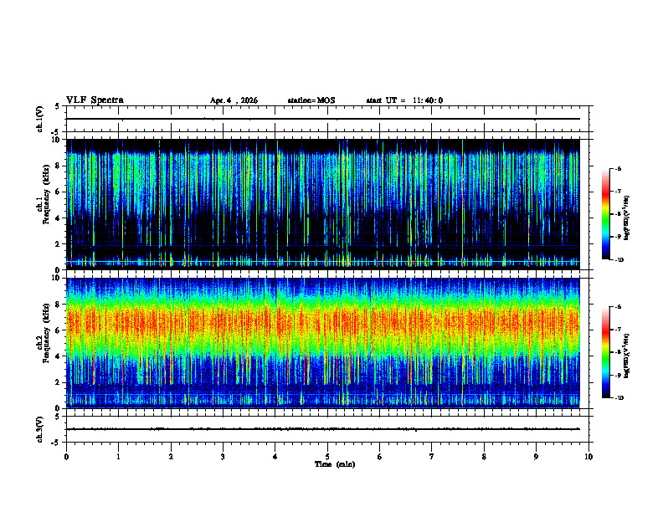The height and width of the screenshot is (512, 663).
Task: Click the "0" label on the time axis
Action: (66, 457)
